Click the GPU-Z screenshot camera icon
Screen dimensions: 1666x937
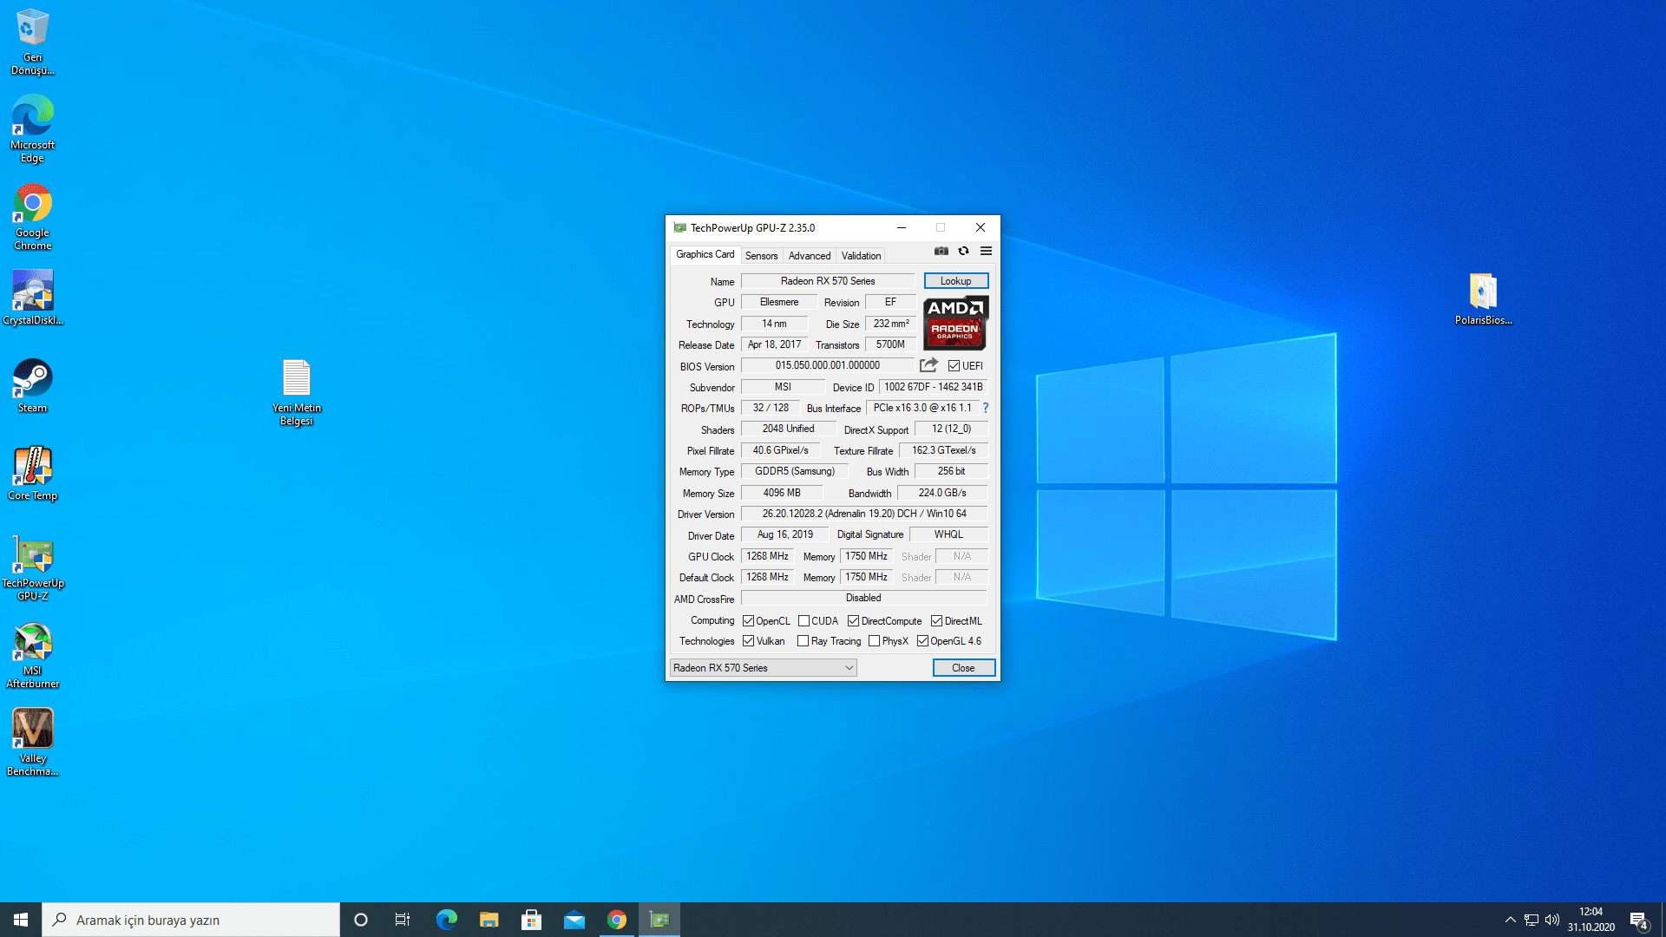coord(941,252)
